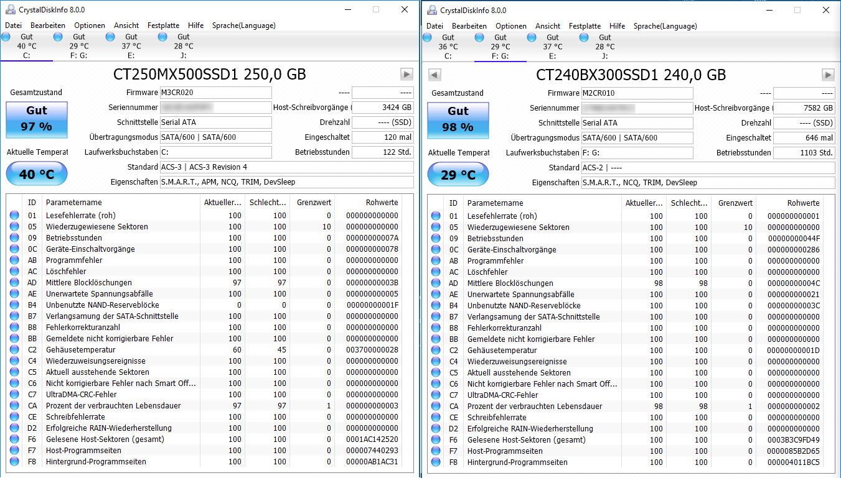Click status icon for Schreibfehlerrate in right window

click(x=436, y=418)
